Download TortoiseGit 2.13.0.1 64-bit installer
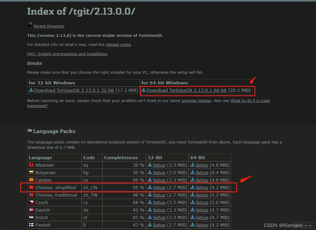The image size is (316, 230). (x=187, y=90)
